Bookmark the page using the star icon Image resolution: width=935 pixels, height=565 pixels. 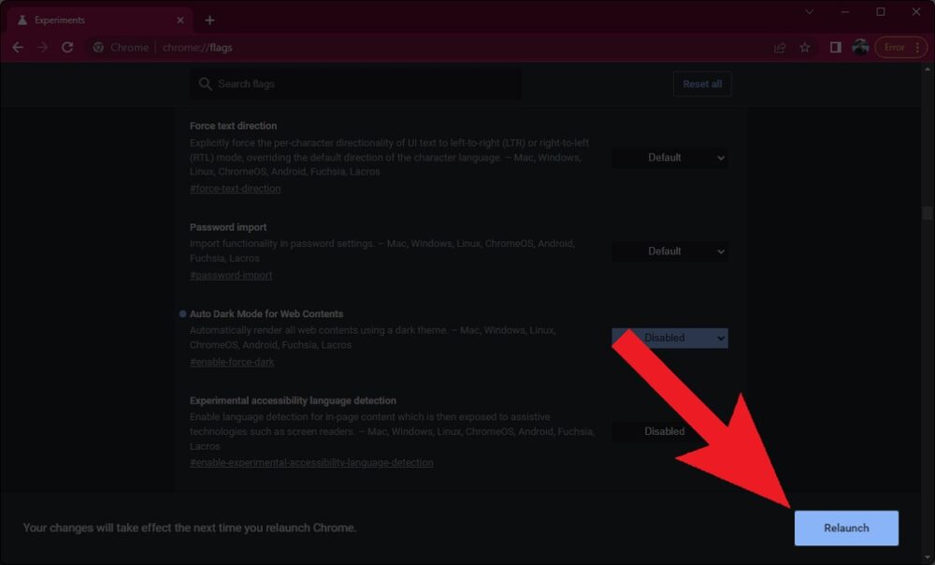click(805, 47)
